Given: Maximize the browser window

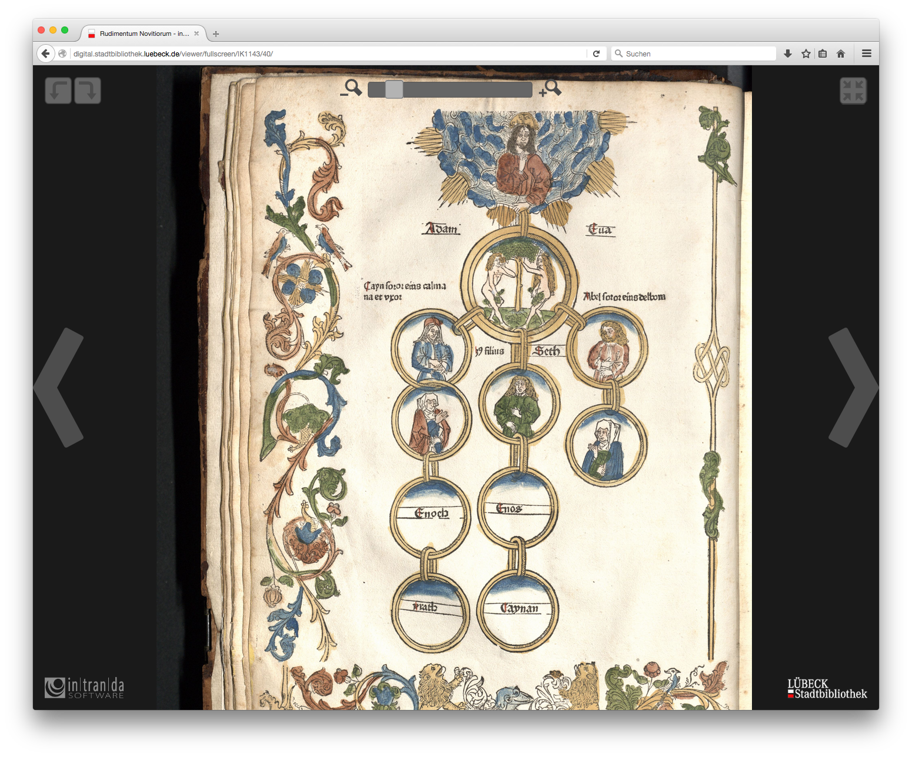Looking at the screenshot, I should point(65,30).
